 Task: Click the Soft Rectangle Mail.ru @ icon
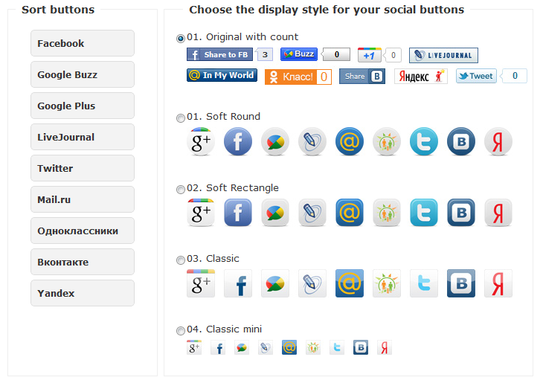[350, 213]
